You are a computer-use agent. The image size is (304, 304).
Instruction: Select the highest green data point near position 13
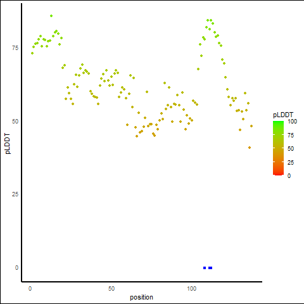[51, 16]
